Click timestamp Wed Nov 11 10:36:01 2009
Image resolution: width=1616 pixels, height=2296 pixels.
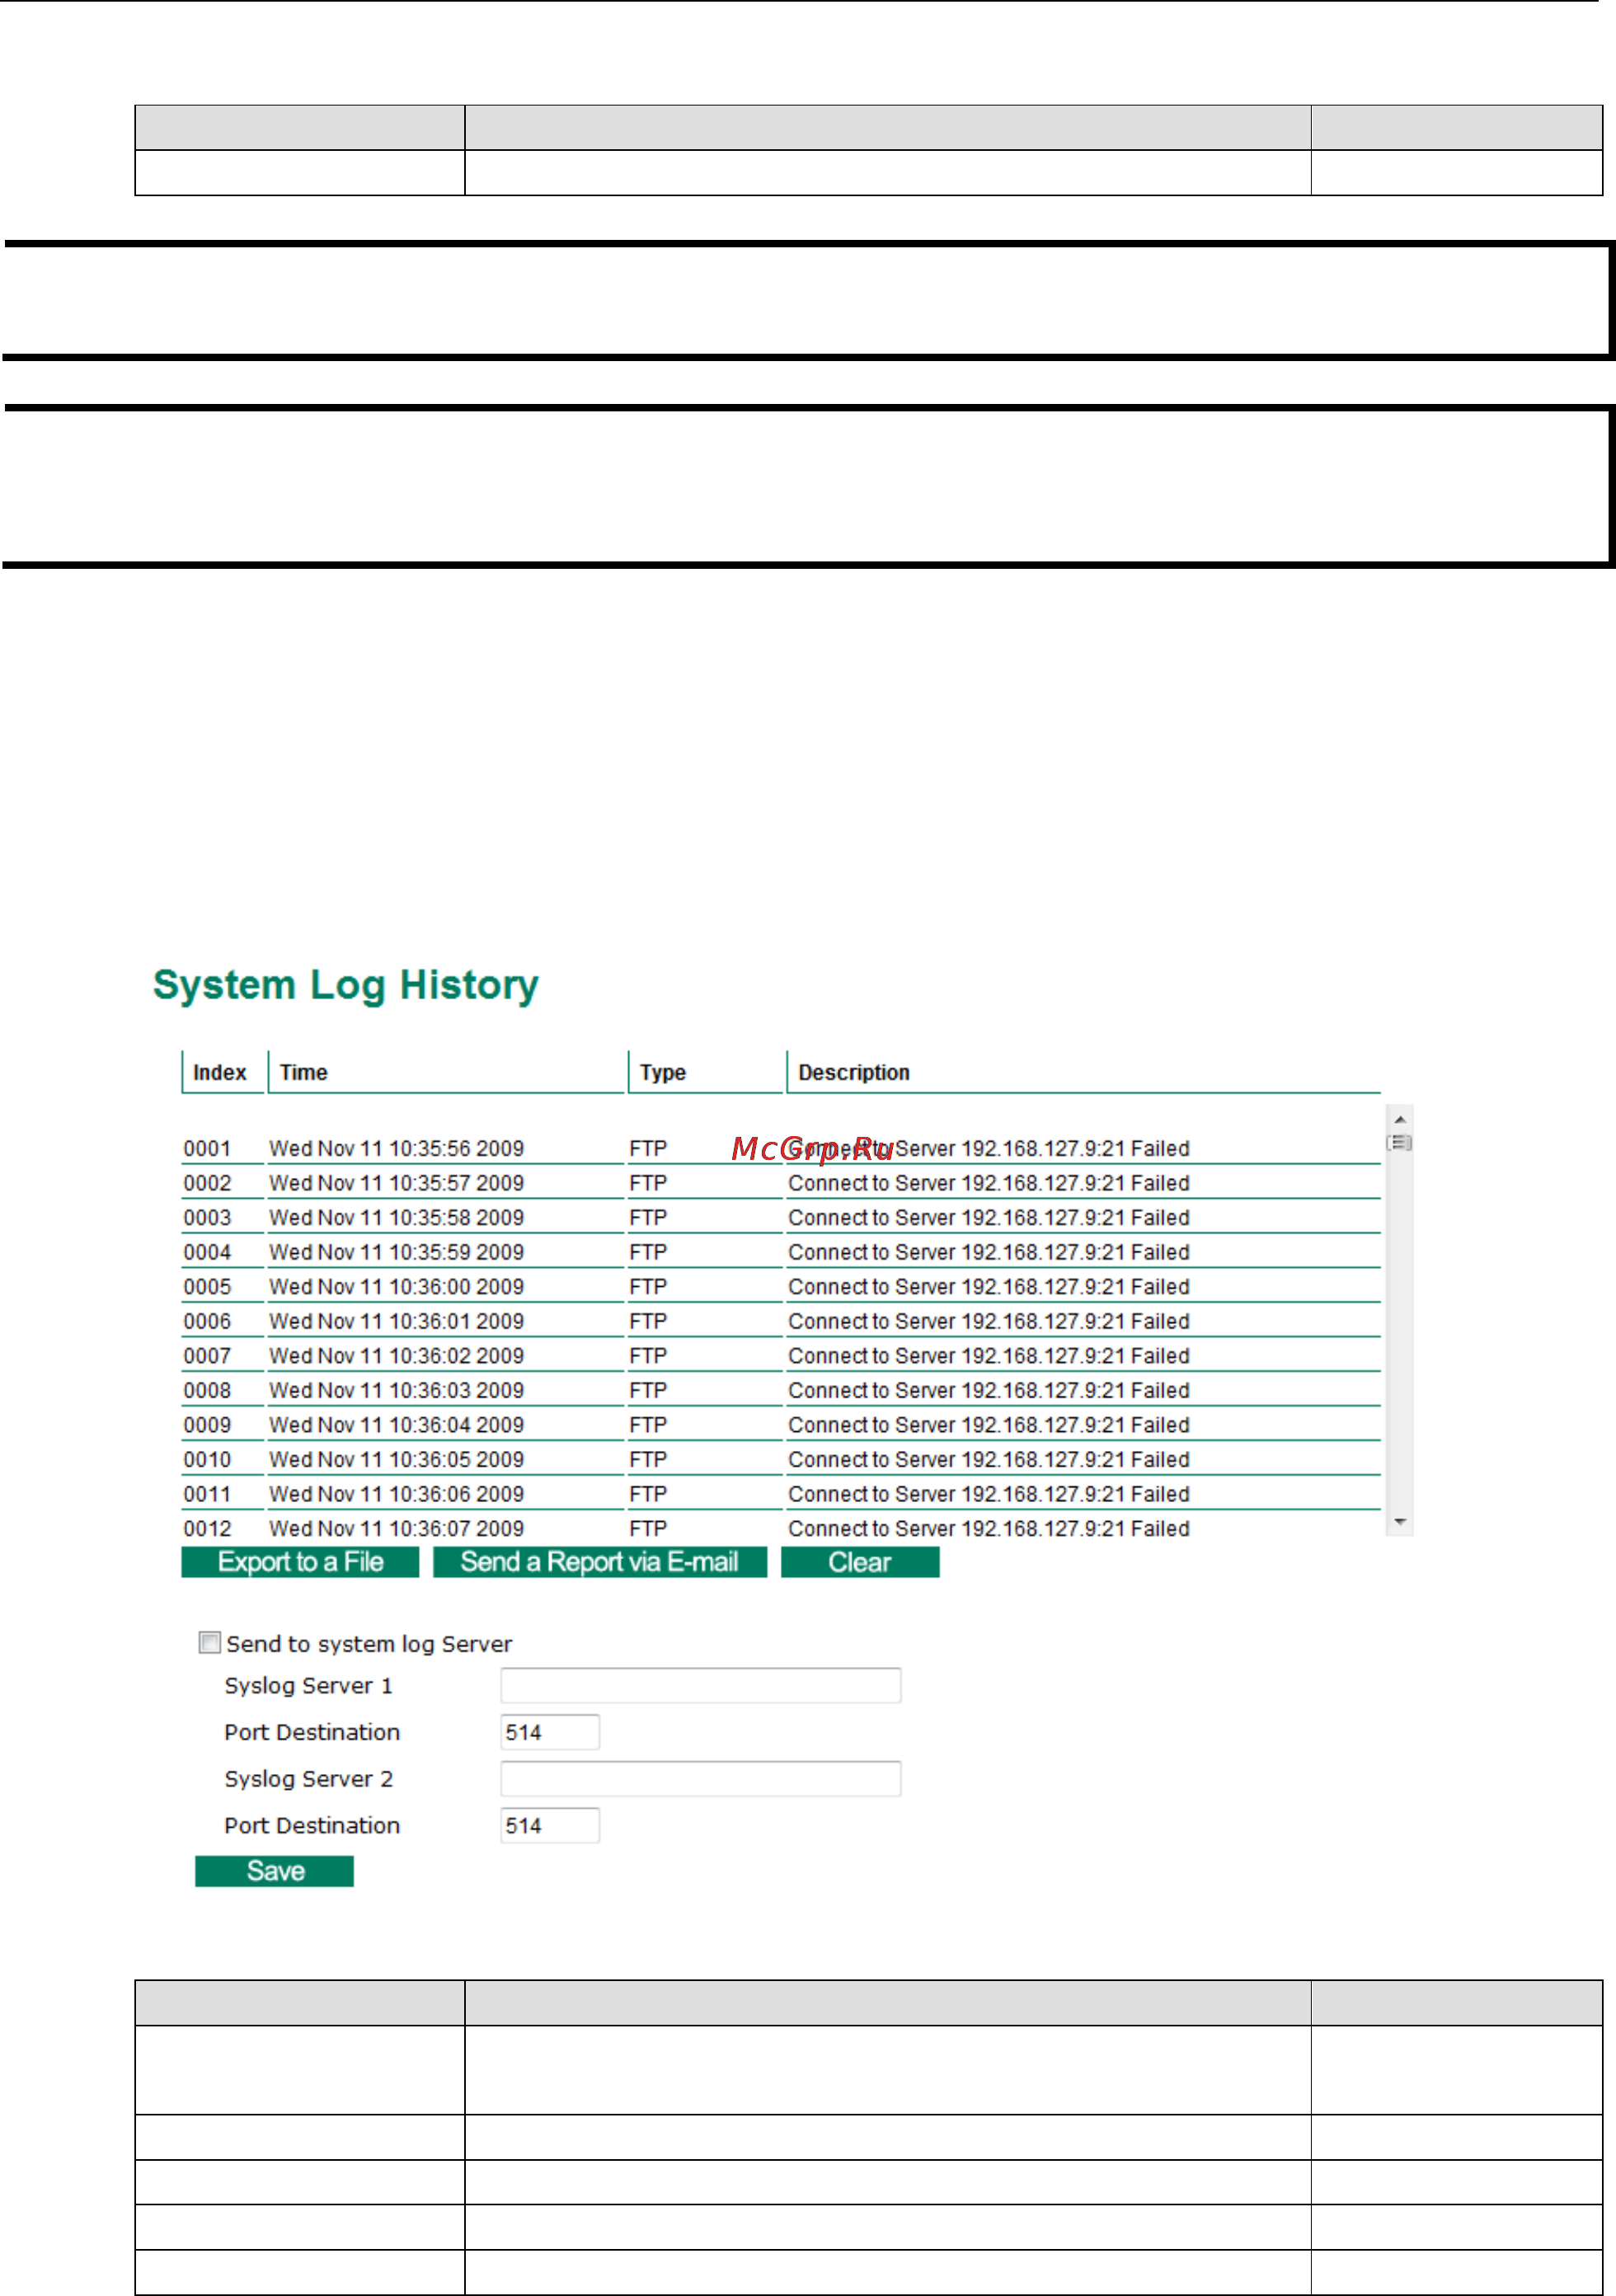(396, 1321)
